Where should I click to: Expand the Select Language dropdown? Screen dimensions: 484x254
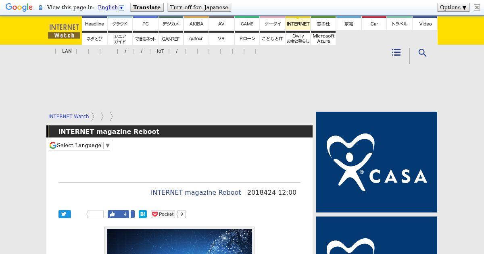pyautogui.click(x=79, y=145)
